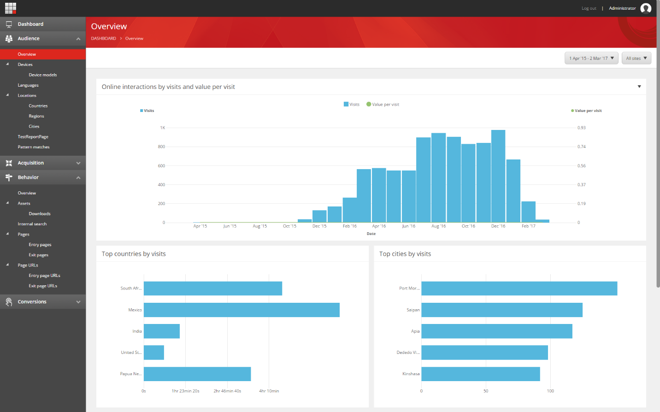
Task: Open the date range dropdown
Action: (x=591, y=58)
